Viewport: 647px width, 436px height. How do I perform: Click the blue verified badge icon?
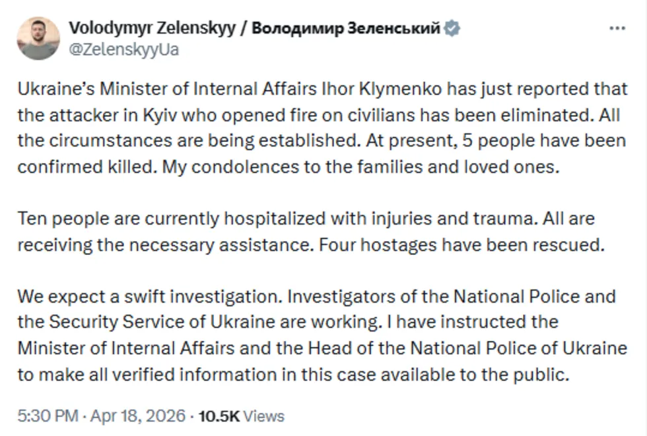point(452,28)
